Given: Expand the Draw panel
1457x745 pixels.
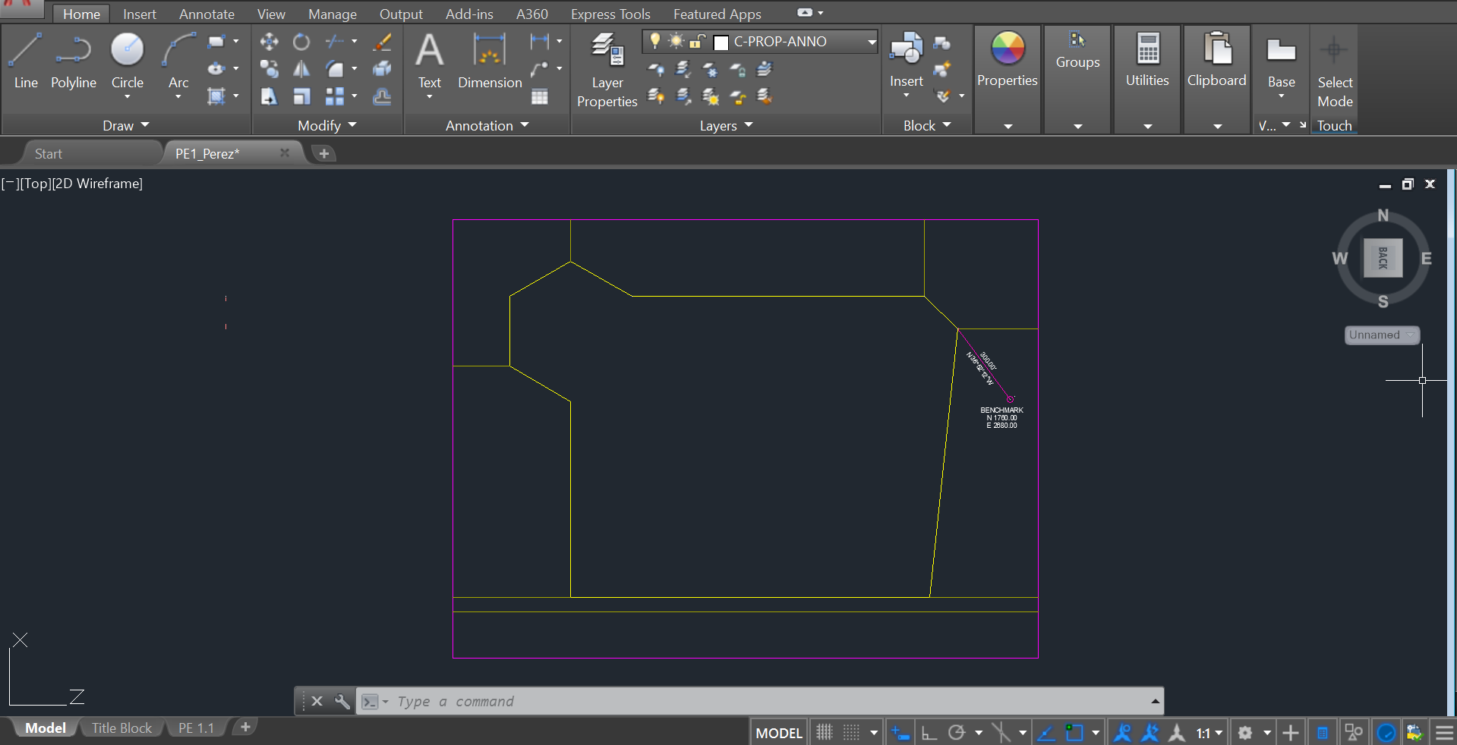Looking at the screenshot, I should (126, 125).
